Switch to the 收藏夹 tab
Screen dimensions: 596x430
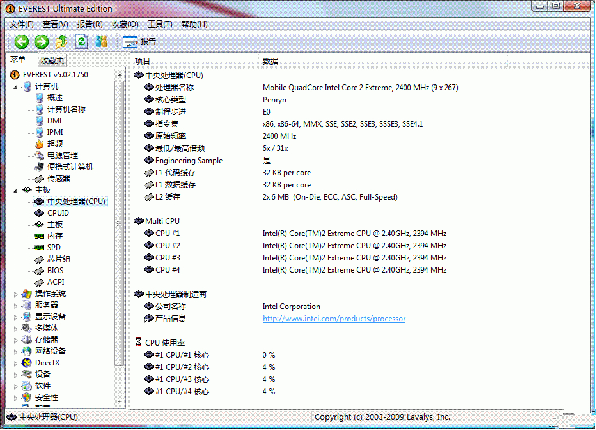click(52, 60)
